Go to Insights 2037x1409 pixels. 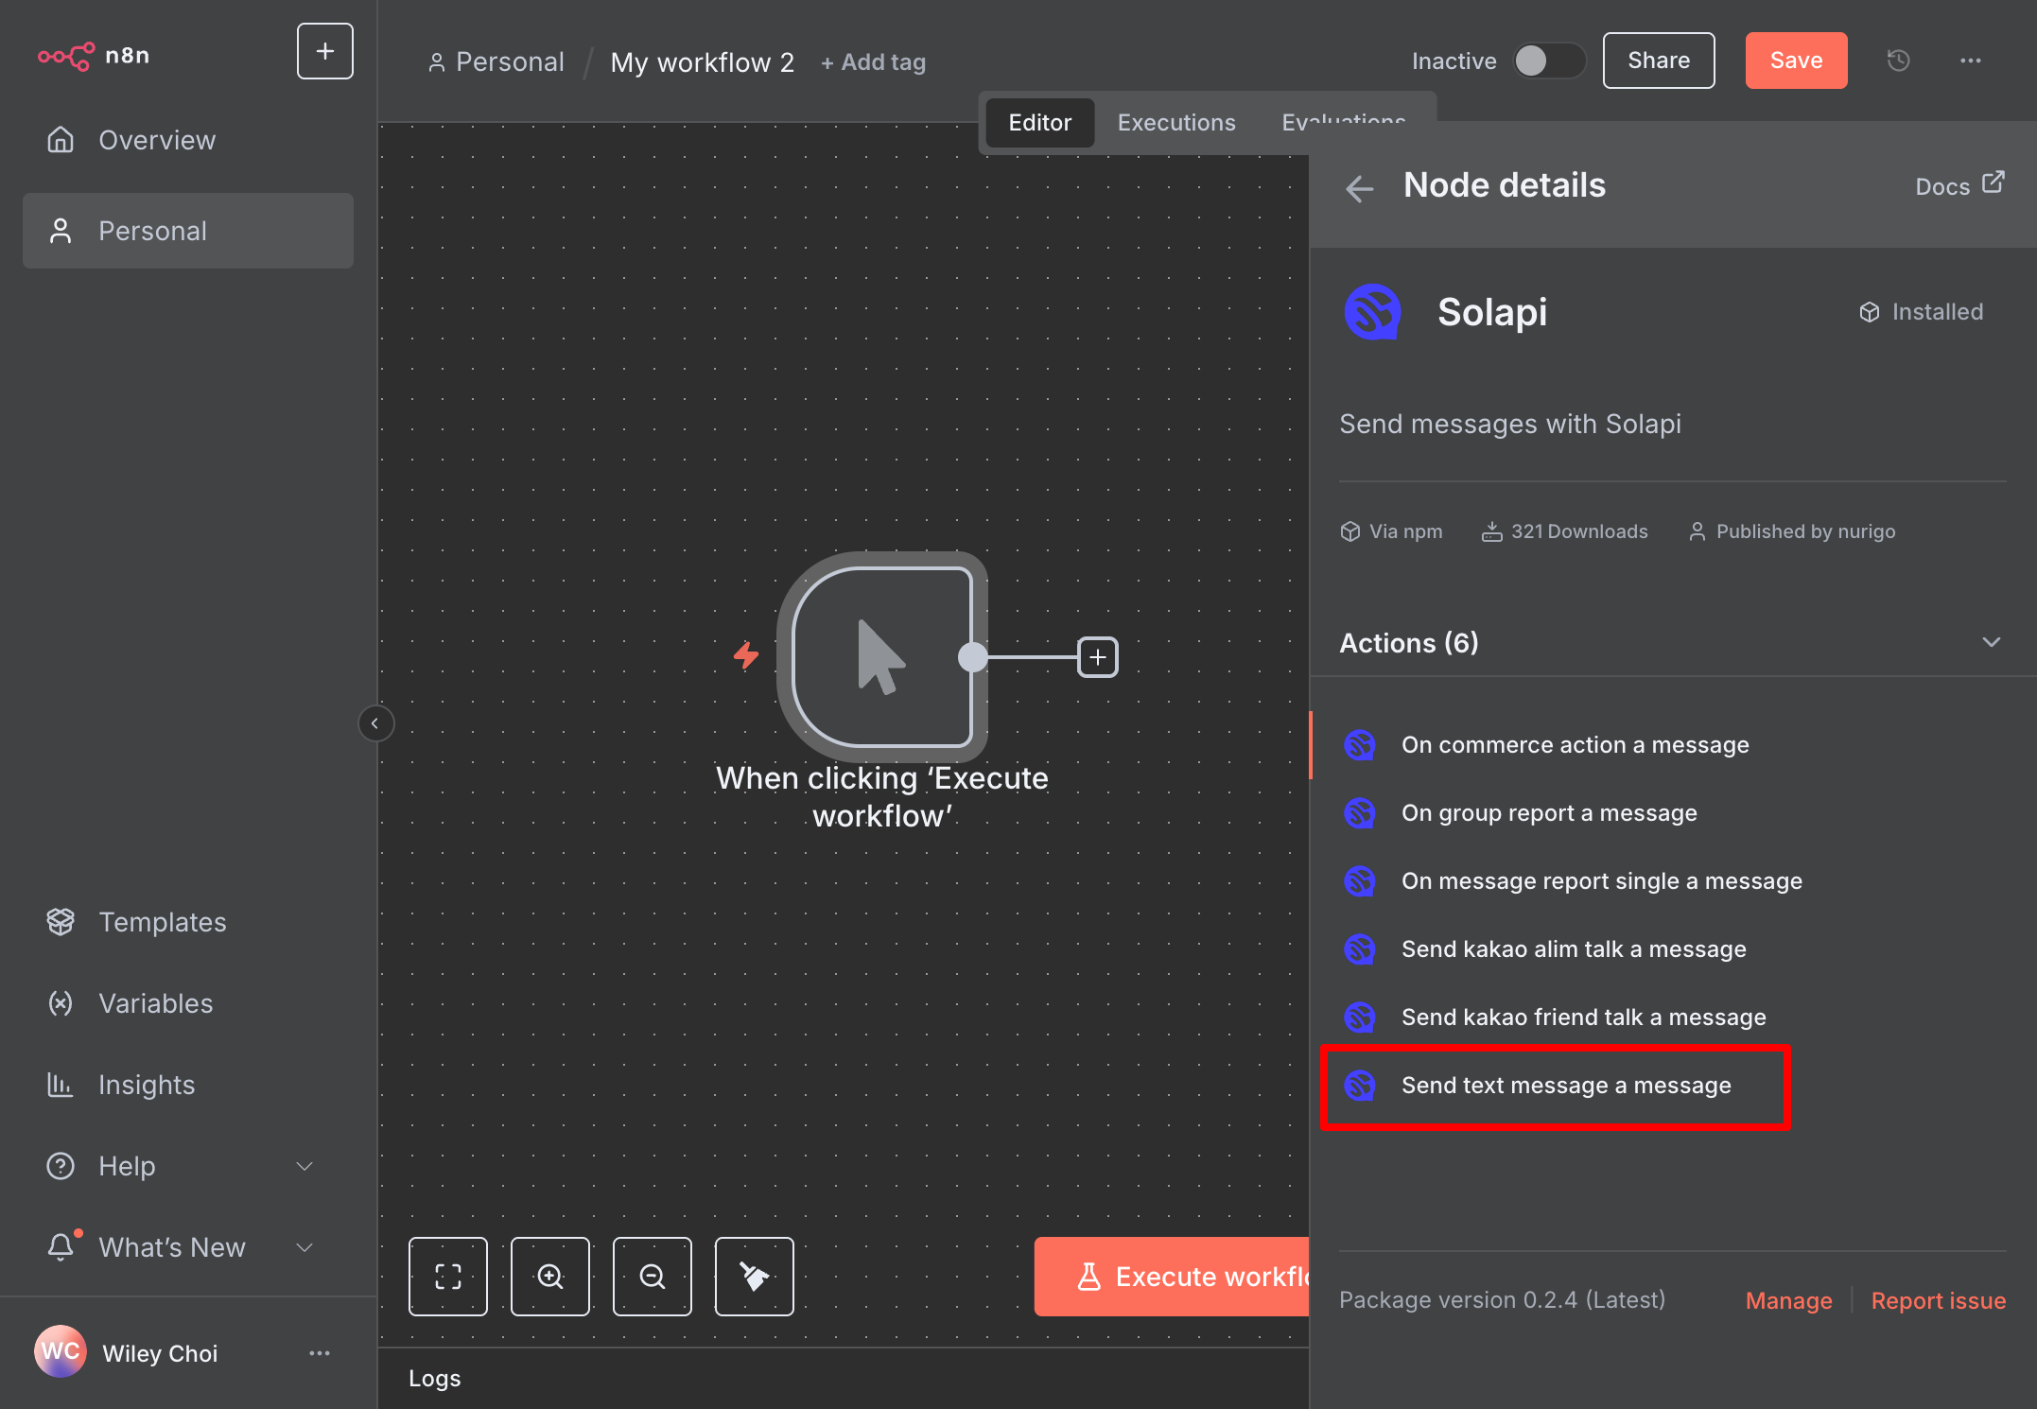pyautogui.click(x=188, y=1085)
